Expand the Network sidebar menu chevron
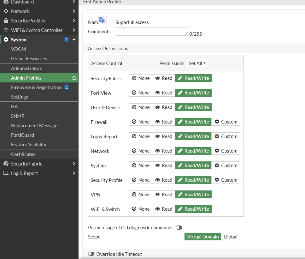 point(74,11)
